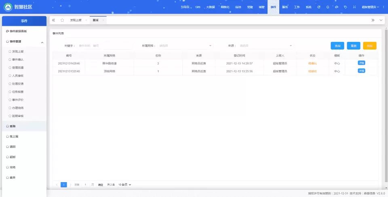Open 延期审核 in the sidebar
Screen dimensions: 388x197
pos(24,116)
